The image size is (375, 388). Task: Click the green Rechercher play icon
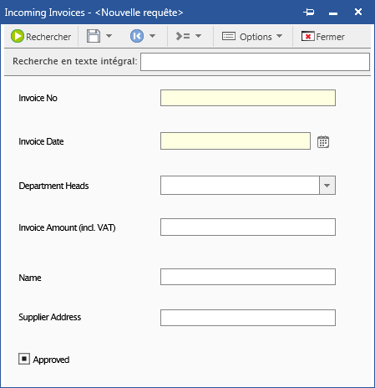(18, 36)
